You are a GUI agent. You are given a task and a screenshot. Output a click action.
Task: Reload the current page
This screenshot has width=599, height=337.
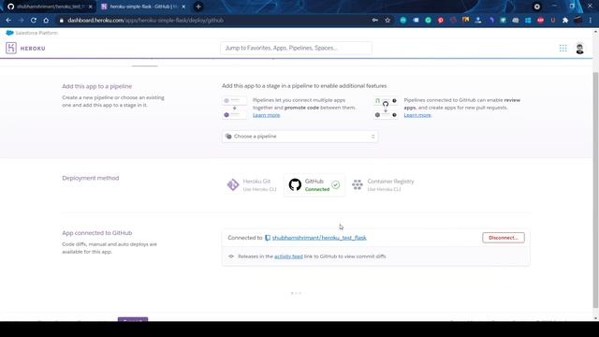tap(34, 21)
